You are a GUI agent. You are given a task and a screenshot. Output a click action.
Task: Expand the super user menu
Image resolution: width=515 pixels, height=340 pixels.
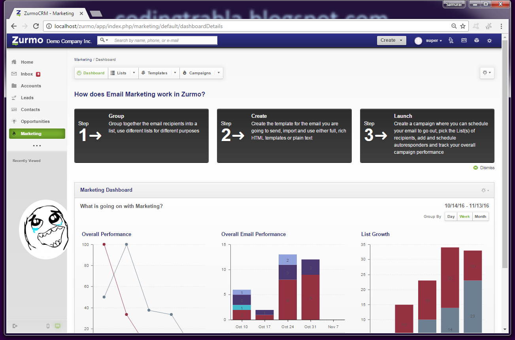(x=434, y=40)
